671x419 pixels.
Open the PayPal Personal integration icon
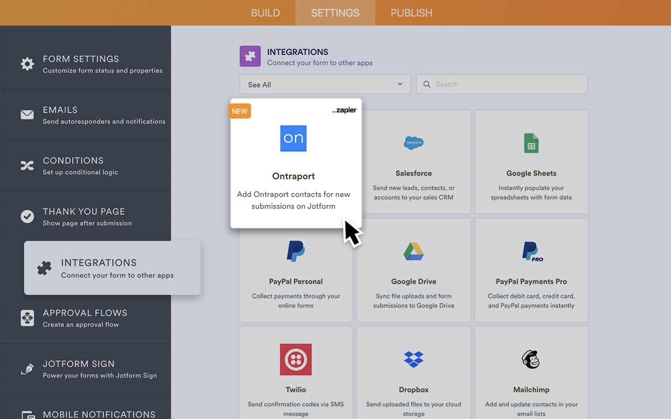[296, 251]
